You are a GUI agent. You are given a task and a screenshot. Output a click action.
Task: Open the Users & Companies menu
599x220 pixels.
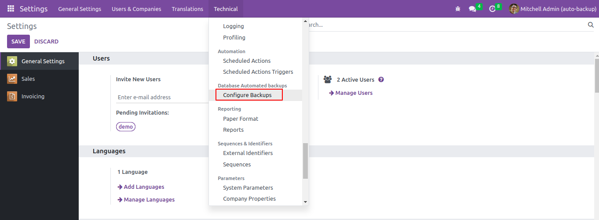(x=136, y=9)
